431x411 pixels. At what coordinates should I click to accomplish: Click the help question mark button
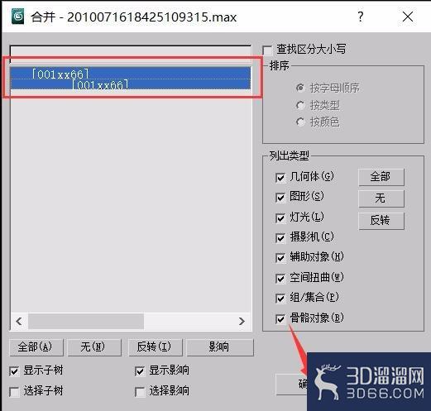tap(361, 17)
